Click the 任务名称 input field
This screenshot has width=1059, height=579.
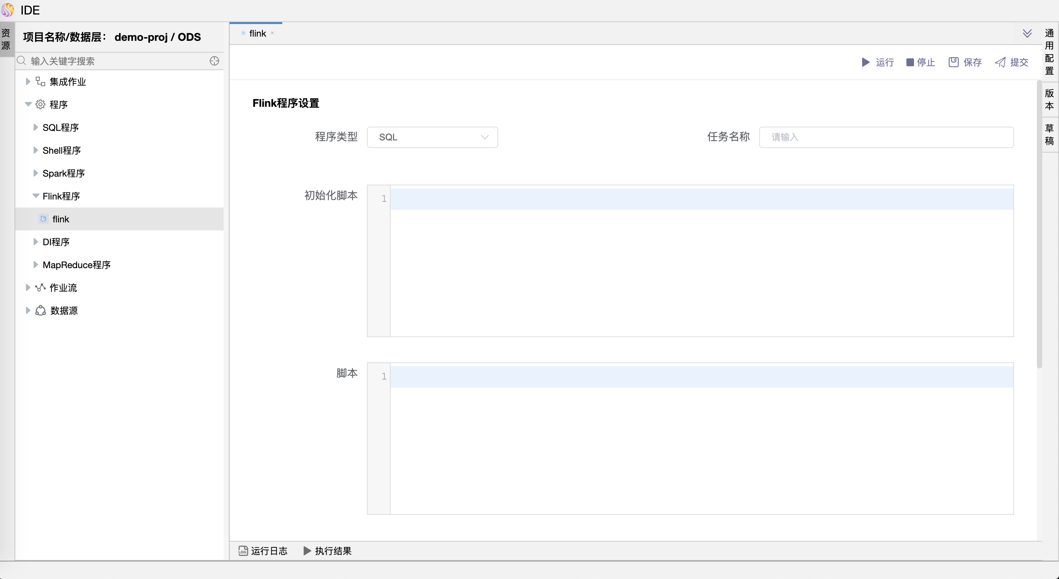[x=886, y=137]
